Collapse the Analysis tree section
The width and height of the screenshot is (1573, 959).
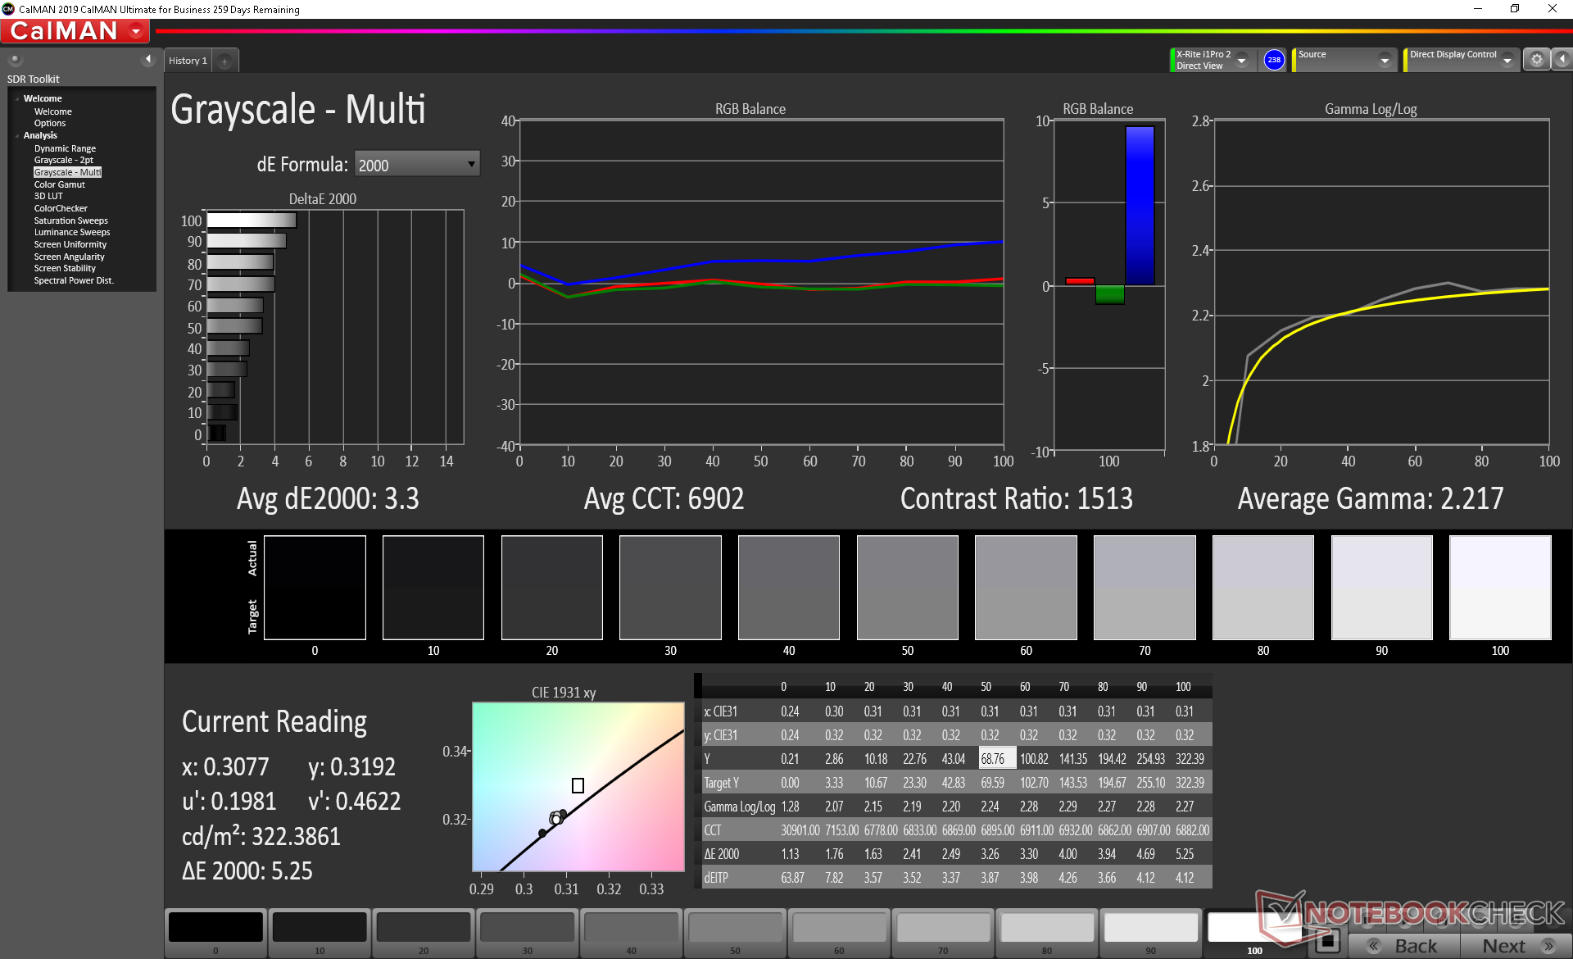pyautogui.click(x=17, y=136)
